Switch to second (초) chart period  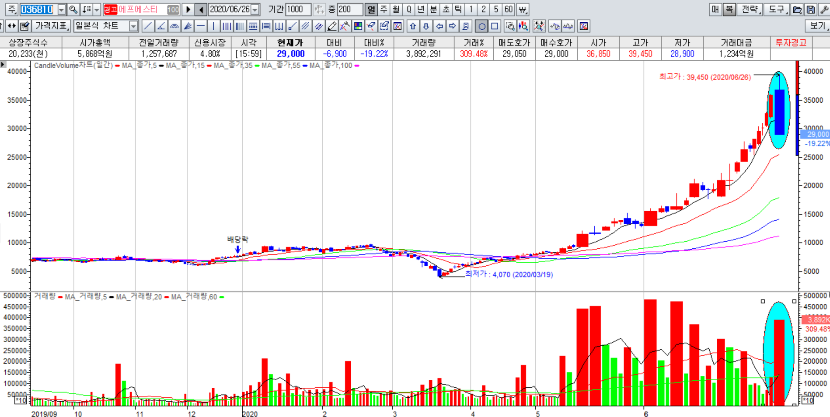(x=446, y=9)
